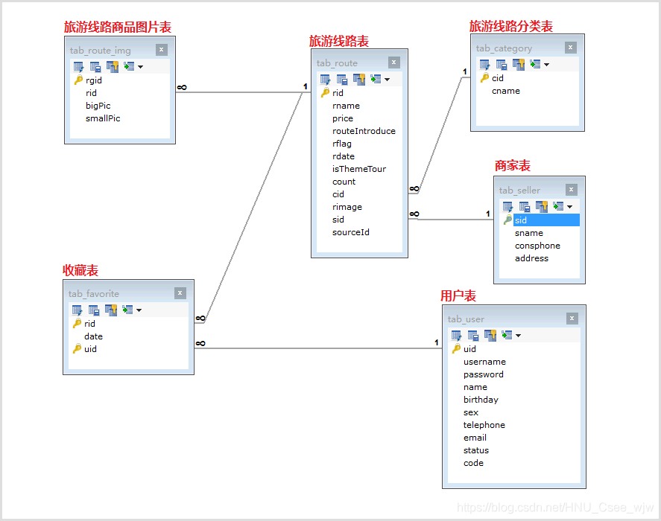Click the key-table icon in tab_route toolbar

pos(358,80)
